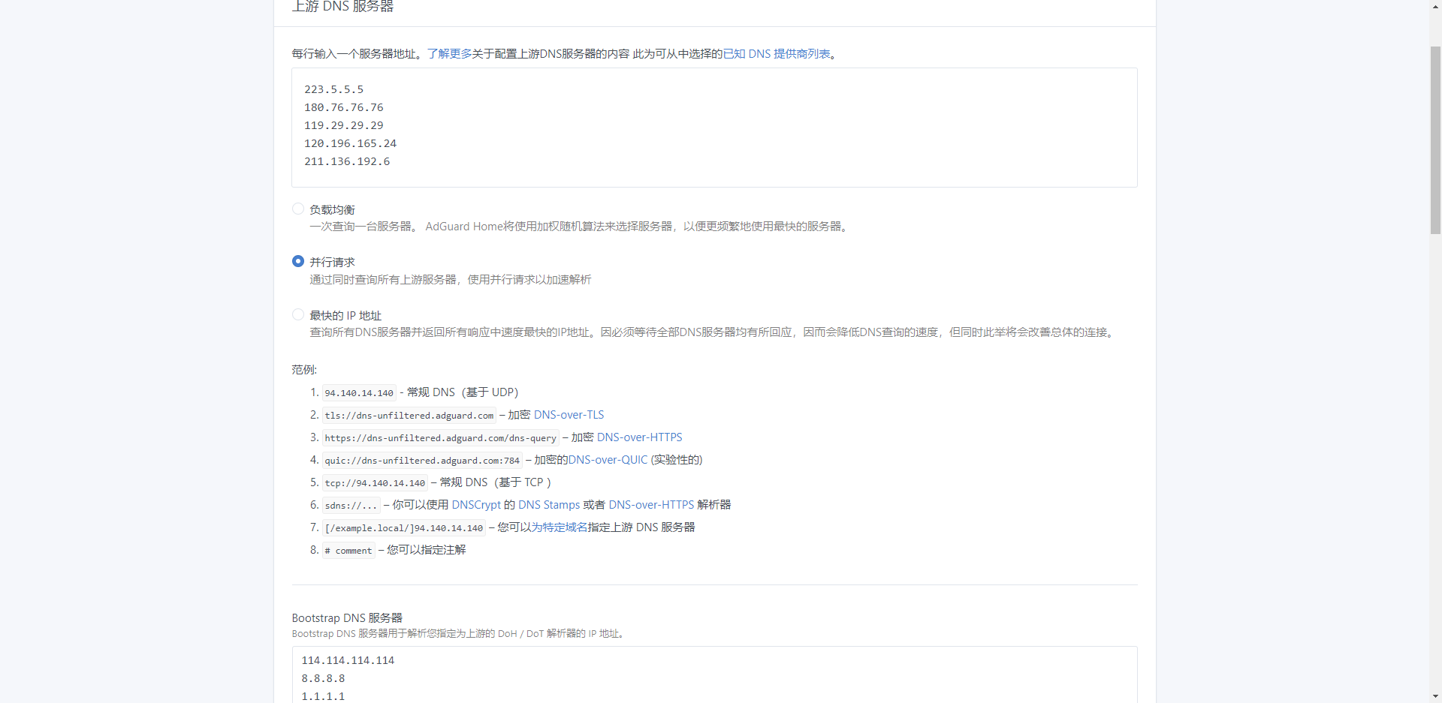Open the 为特定域名 link

point(560,527)
